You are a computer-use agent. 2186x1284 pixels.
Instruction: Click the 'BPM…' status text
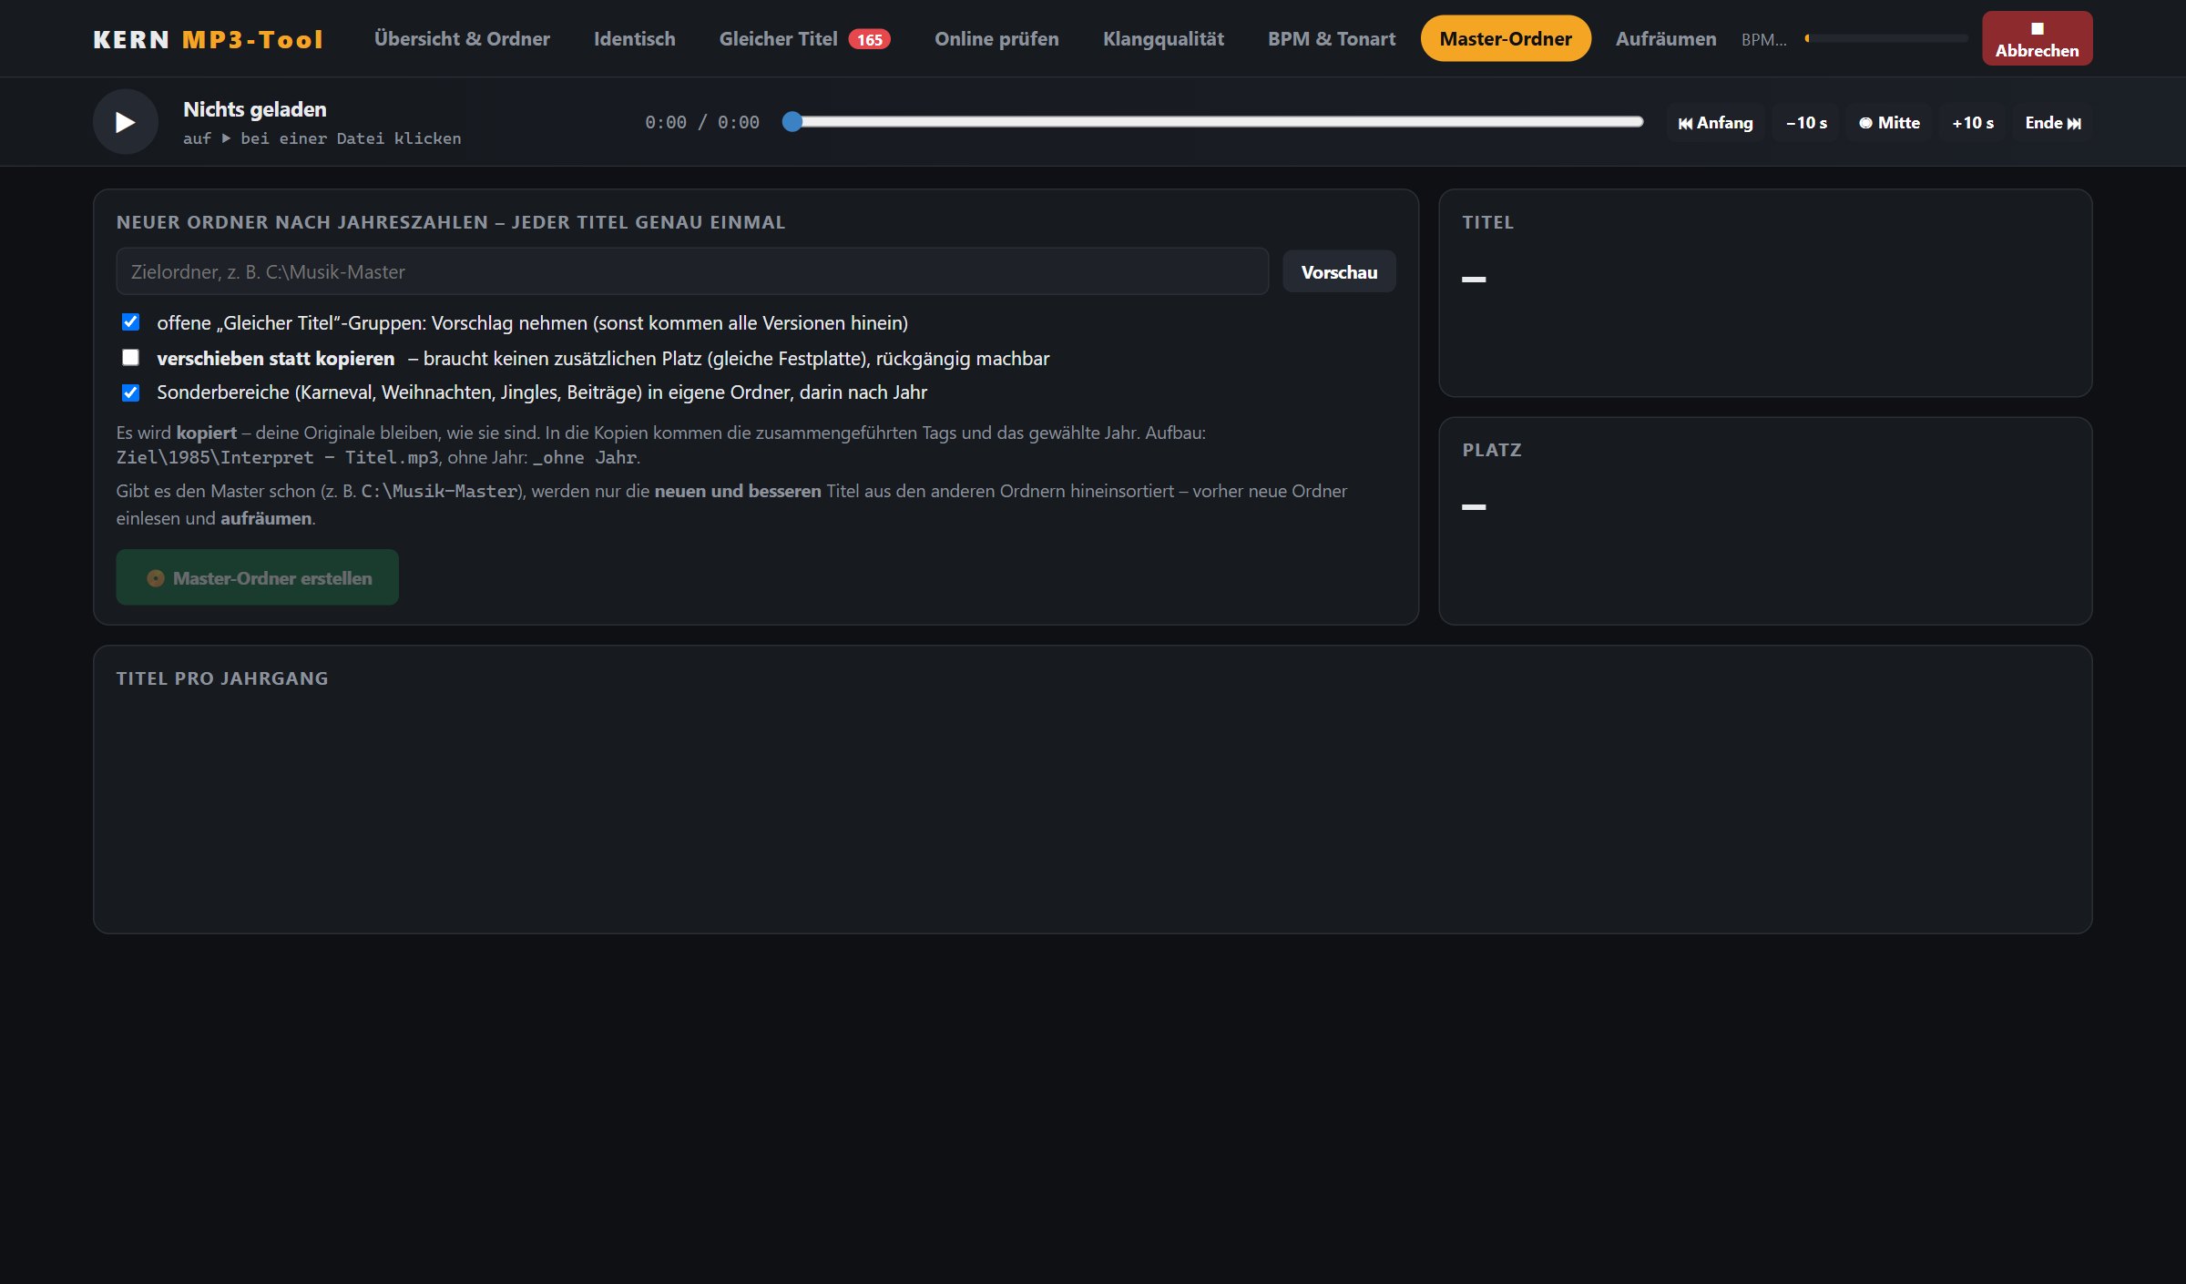click(x=1763, y=39)
